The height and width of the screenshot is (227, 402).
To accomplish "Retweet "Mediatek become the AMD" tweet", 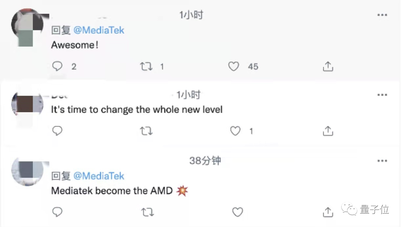I will 147,212.
